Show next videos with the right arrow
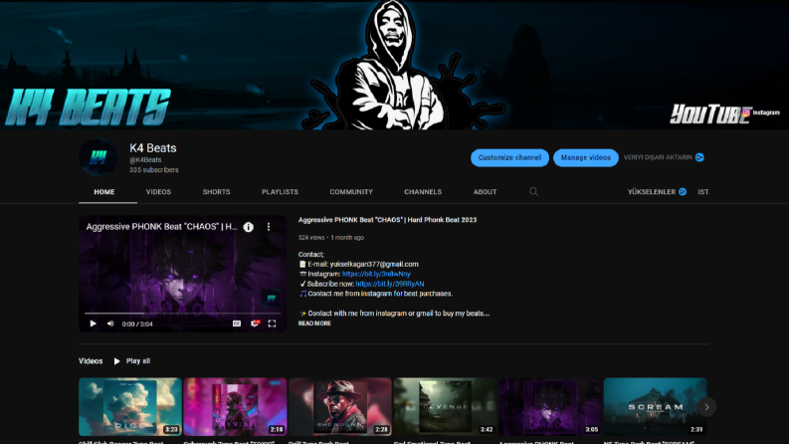Screen dimensions: 789x444 [706, 407]
